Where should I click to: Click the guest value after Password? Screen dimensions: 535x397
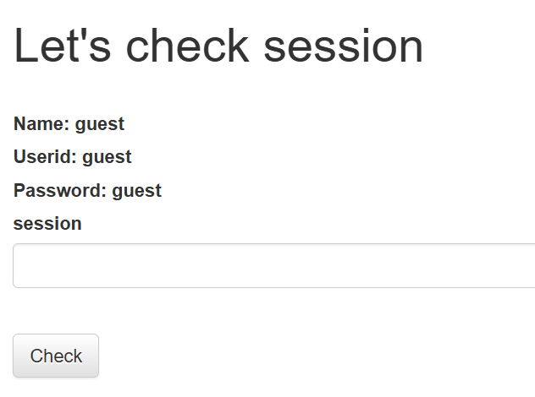(x=136, y=191)
